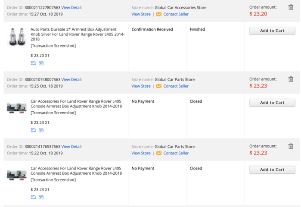Open product title in order 3000214176537563
Viewport: 301px width, 207px height.
point(76,171)
